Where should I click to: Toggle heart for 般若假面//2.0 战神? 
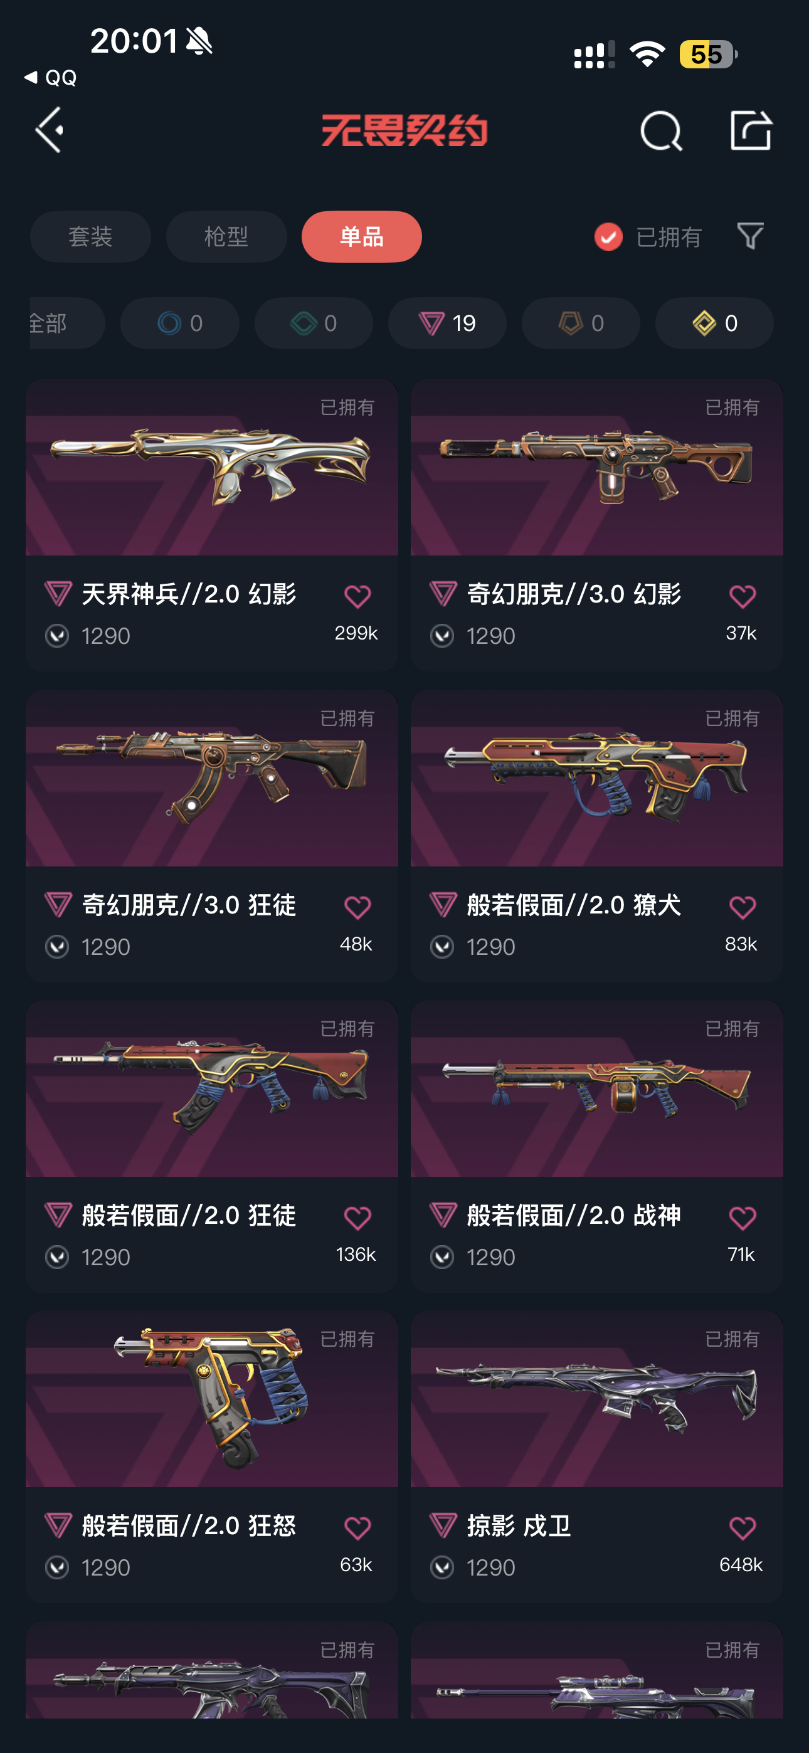tap(743, 1218)
